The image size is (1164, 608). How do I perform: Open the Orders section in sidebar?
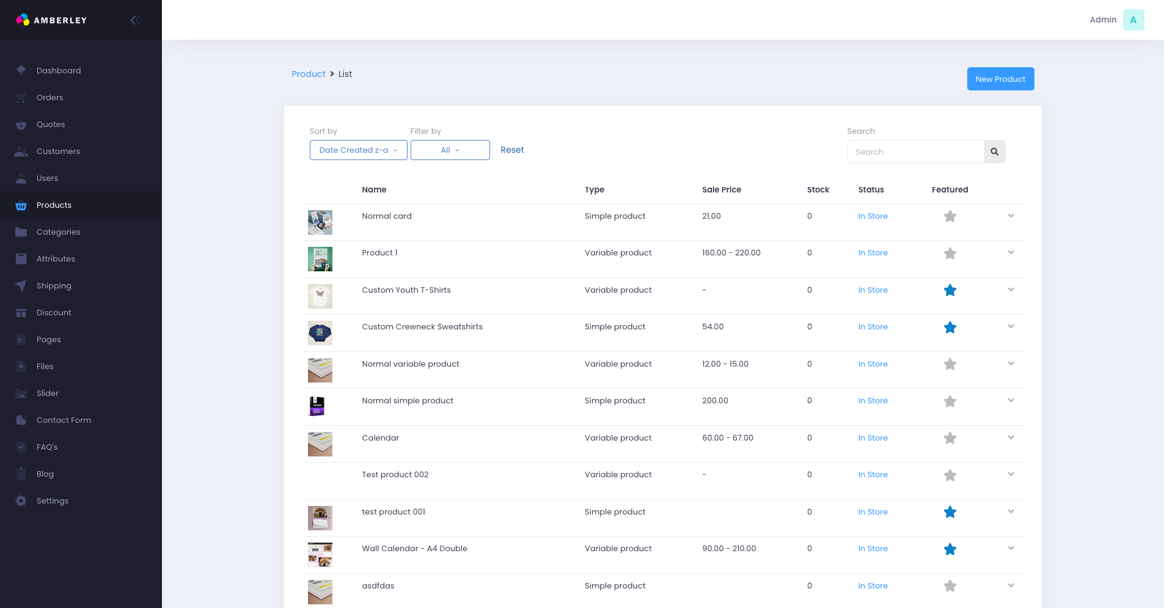click(x=49, y=97)
